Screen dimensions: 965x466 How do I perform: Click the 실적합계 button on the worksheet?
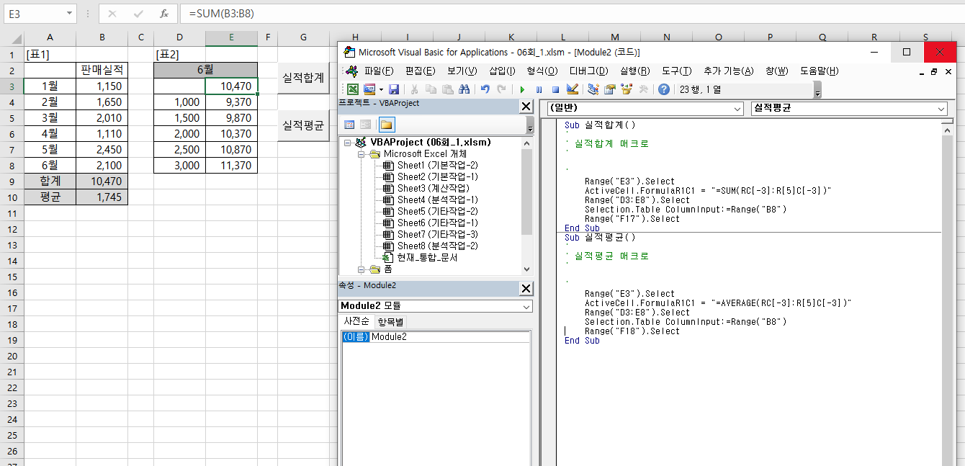point(303,78)
